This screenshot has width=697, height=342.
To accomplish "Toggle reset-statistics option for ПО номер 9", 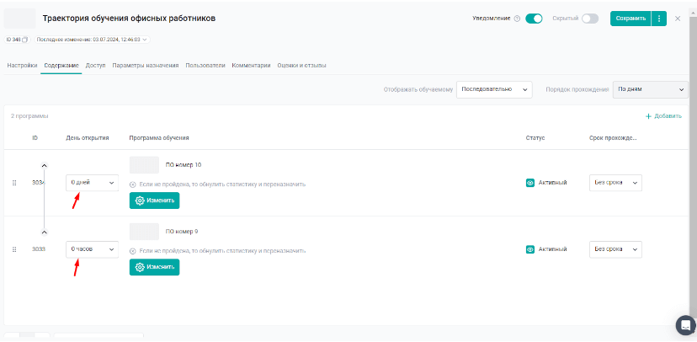I will [x=133, y=251].
